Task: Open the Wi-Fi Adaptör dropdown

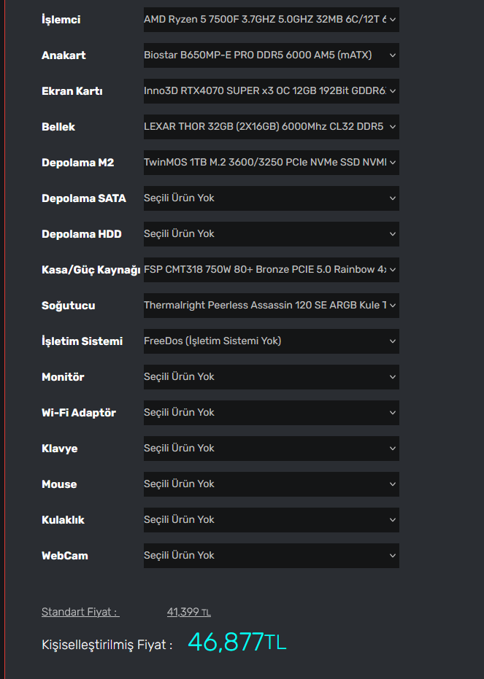Action: point(271,413)
